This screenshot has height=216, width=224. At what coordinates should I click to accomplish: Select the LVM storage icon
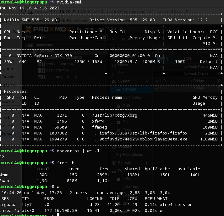118,179
